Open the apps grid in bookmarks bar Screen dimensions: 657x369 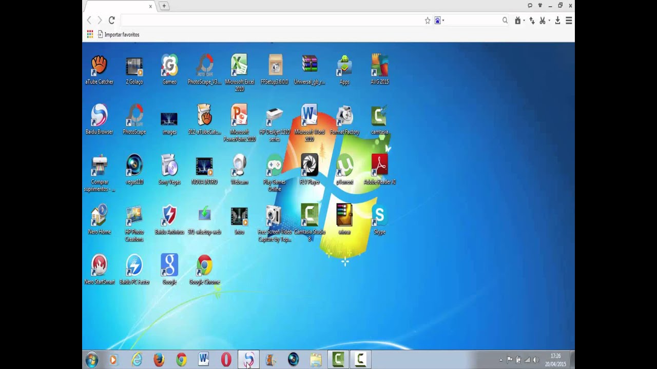click(90, 34)
